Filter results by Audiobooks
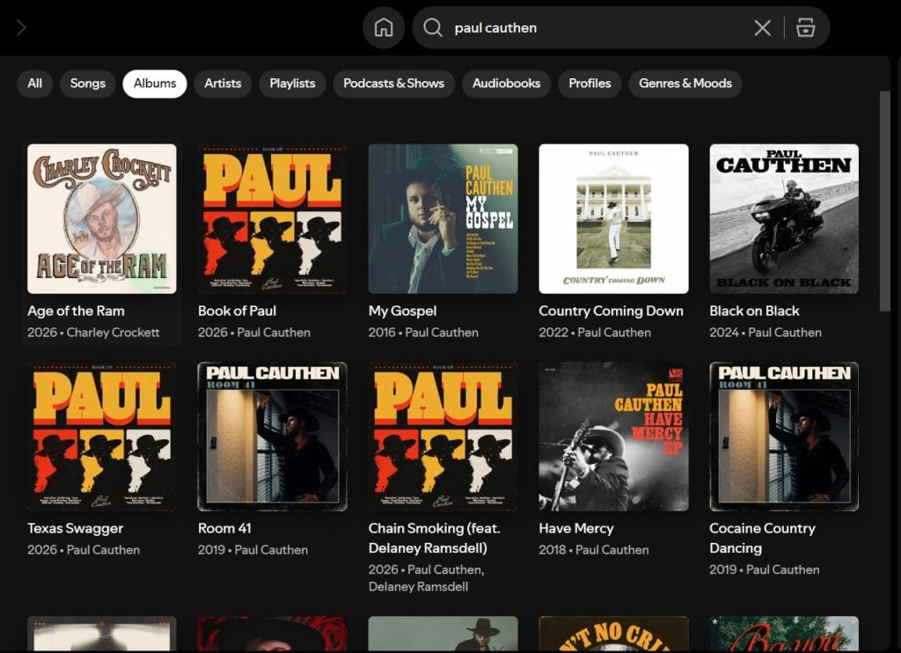The height and width of the screenshot is (653, 901). coord(506,84)
